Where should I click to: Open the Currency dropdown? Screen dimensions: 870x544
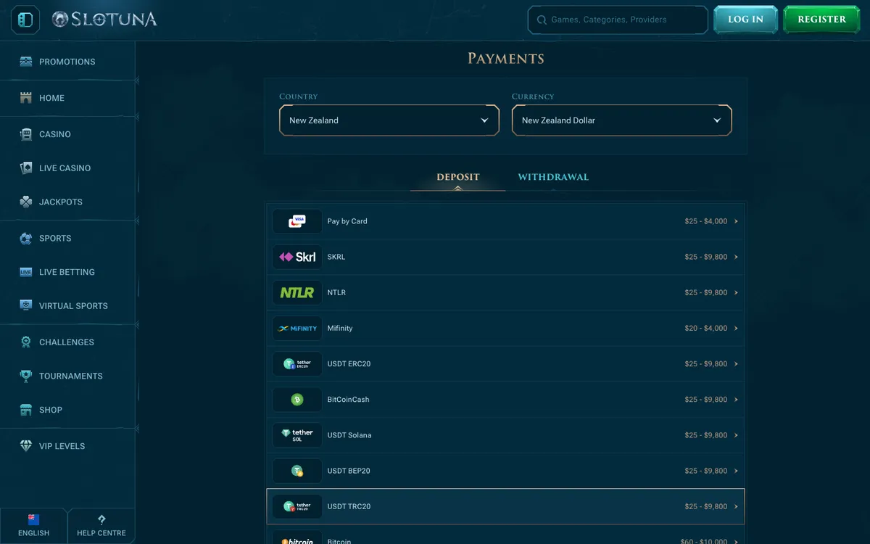point(622,120)
